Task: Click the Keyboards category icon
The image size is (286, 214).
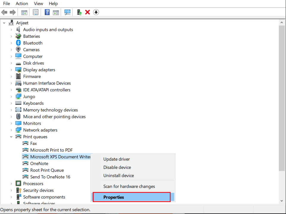Action: [x=18, y=103]
